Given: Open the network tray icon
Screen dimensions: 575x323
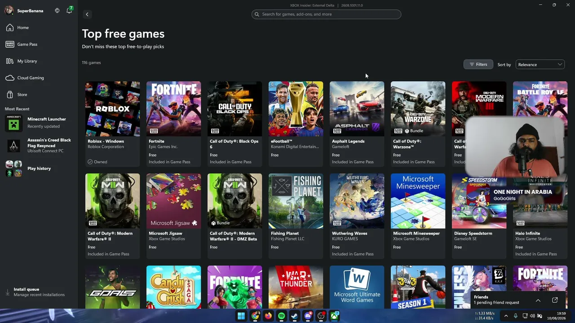Looking at the screenshot, I should pos(525,316).
